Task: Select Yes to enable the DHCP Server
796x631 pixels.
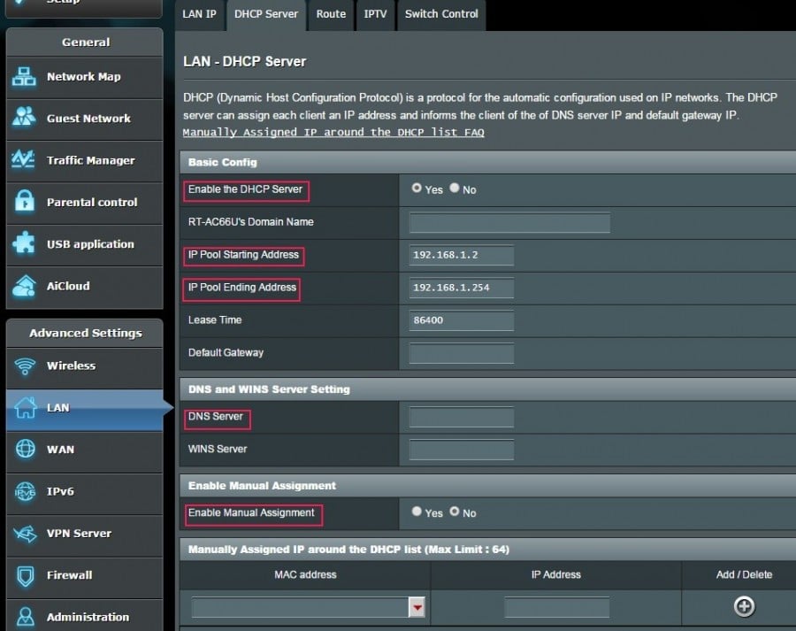Action: point(417,189)
